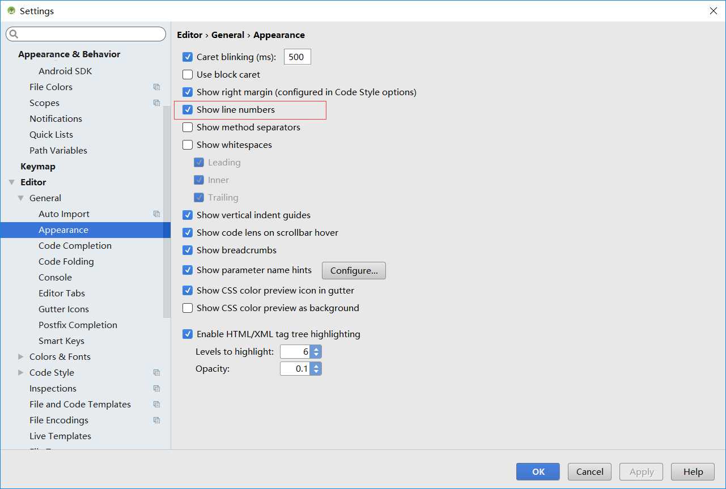Screen dimensions: 726x489
Task: Enable Show method separators
Action: click(x=188, y=127)
